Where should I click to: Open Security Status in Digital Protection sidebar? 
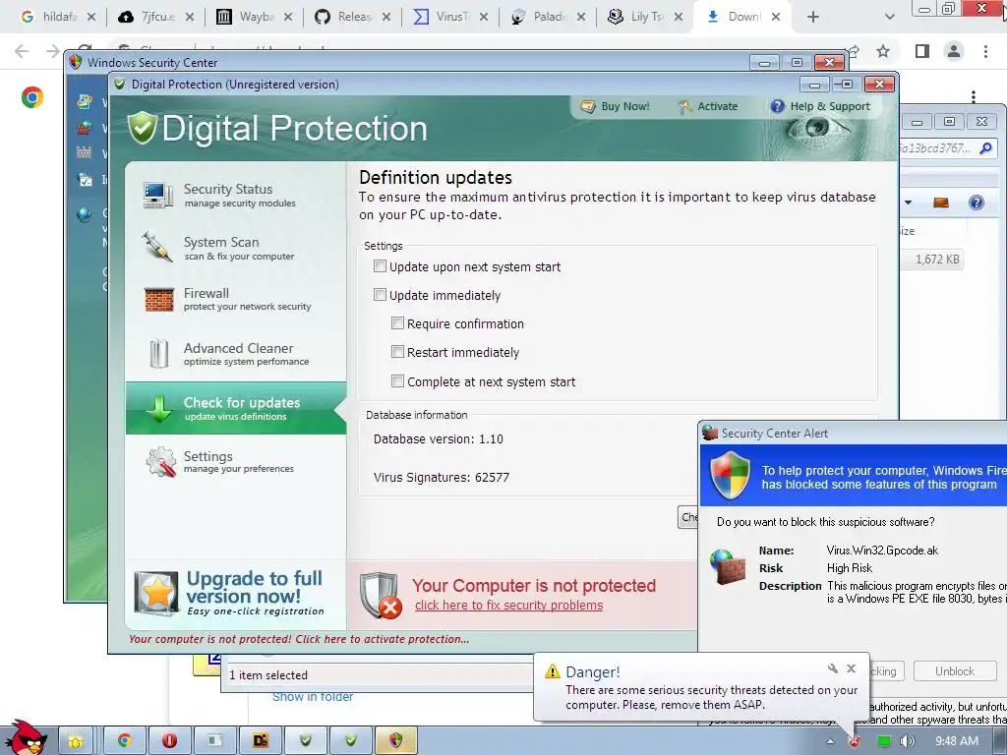click(235, 195)
